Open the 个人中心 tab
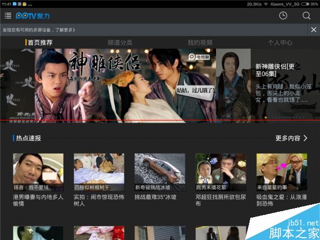Screen dimensions: 320x240 point(280,43)
